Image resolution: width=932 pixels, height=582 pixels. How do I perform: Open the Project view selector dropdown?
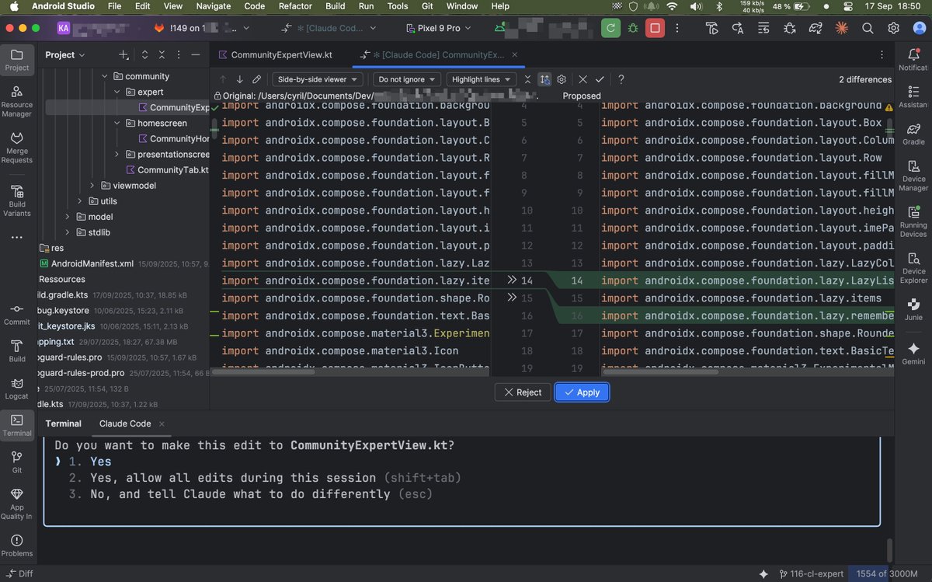click(65, 54)
